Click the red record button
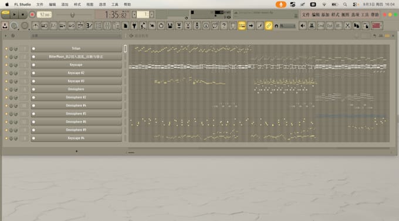The height and width of the screenshot is (221, 399). [32, 15]
